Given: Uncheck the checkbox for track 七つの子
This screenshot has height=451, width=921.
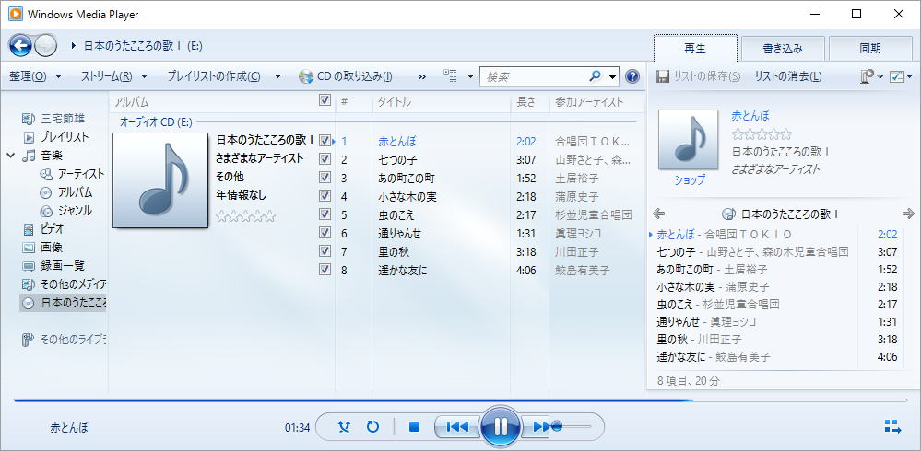Looking at the screenshot, I should point(325,159).
